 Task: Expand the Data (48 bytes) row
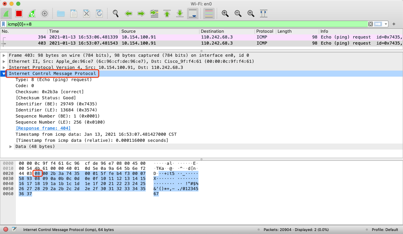10,147
